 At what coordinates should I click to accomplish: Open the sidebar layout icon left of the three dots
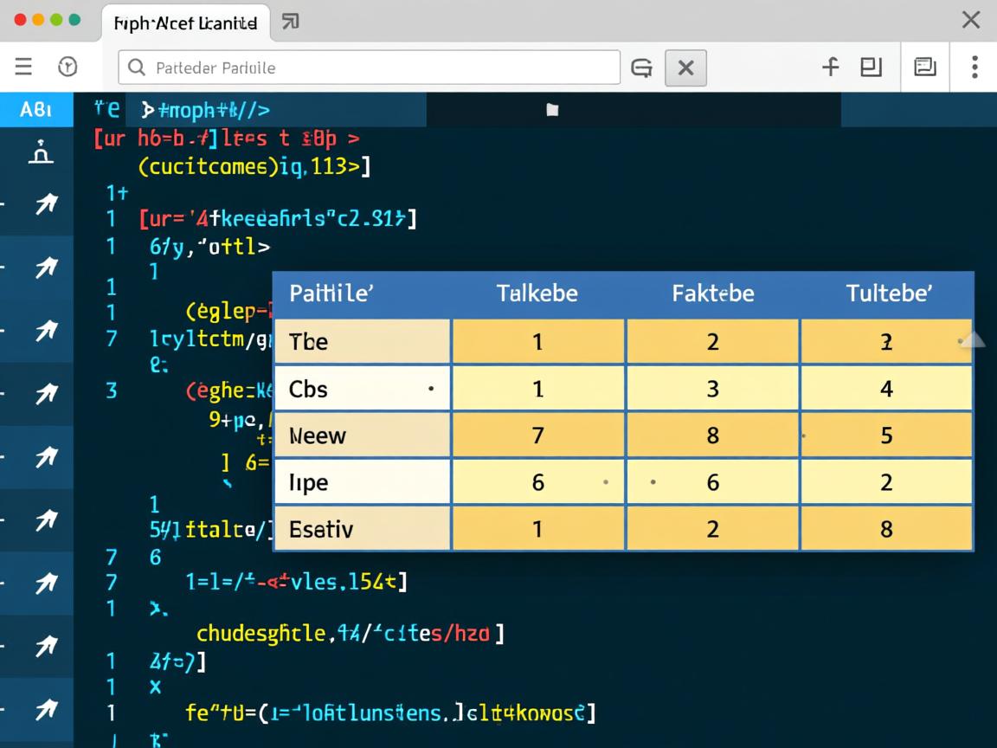pyautogui.click(x=925, y=67)
